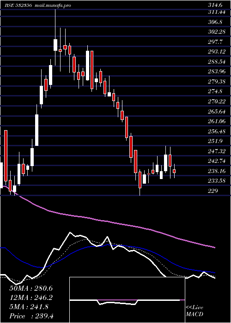Select the 229 axis label
Viewport: 231px width, 323px height.
(x=213, y=191)
